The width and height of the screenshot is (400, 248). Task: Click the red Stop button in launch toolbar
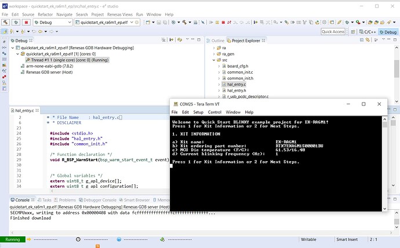[x=27, y=23]
